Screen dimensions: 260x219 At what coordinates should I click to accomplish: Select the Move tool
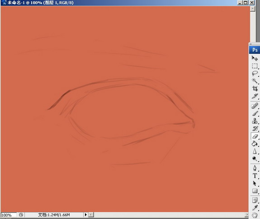(x=255, y=58)
